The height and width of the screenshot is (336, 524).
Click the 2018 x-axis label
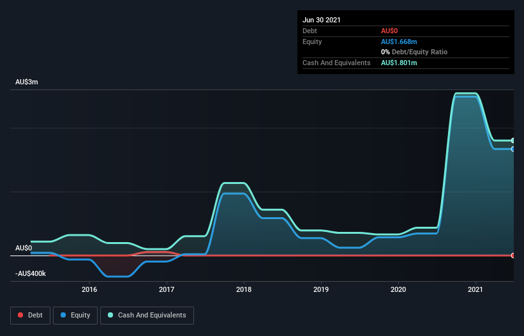tap(244, 289)
